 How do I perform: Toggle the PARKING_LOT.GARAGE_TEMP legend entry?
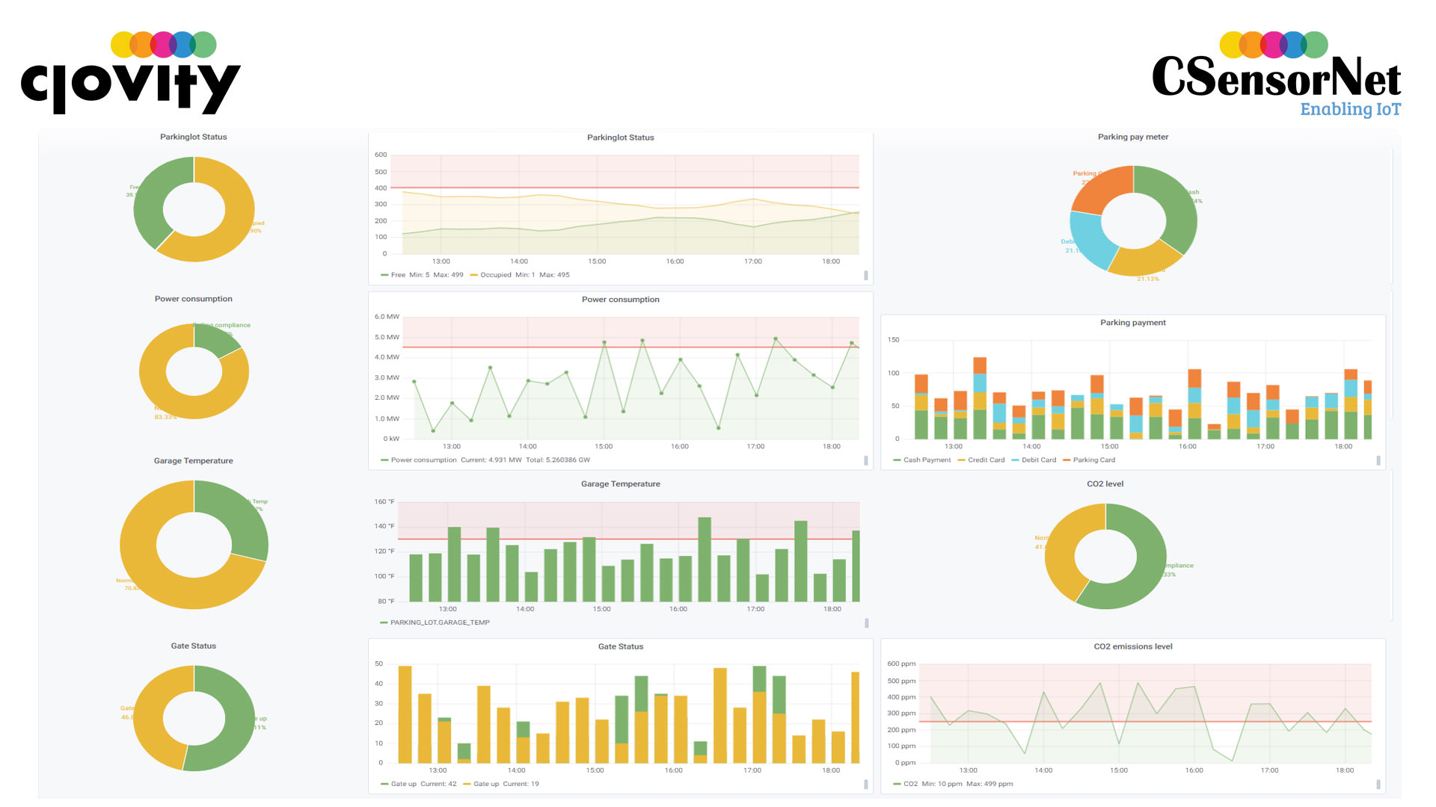coord(435,622)
